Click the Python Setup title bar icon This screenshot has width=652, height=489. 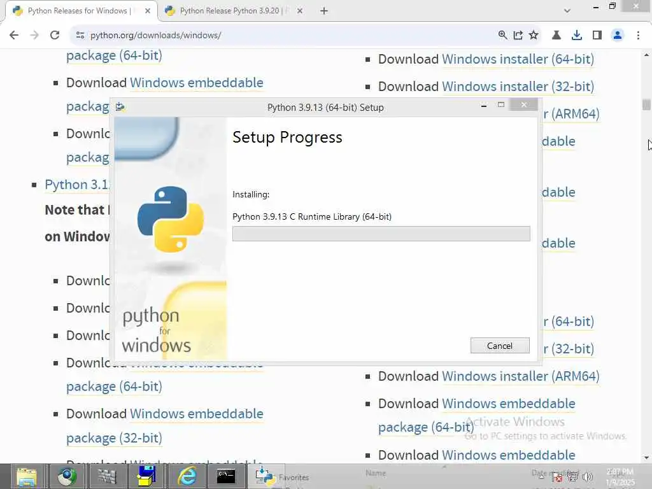(x=120, y=107)
